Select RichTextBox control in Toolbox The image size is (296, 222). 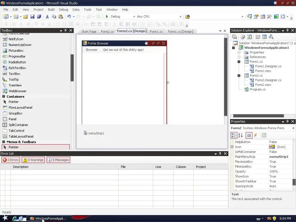(x=17, y=68)
